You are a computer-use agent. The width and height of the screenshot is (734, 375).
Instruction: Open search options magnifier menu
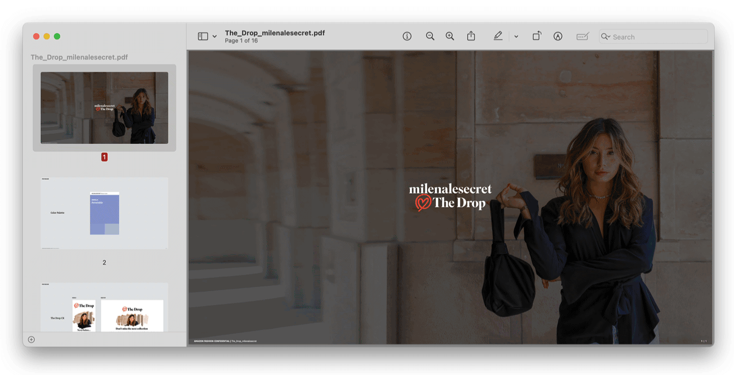click(605, 37)
